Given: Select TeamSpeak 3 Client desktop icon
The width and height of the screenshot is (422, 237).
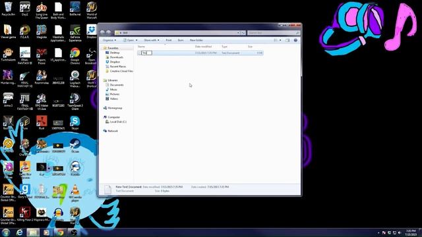Looking at the screenshot, I should [75, 101].
